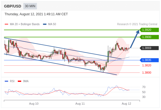
Task: Click the red 9MA legend swatch
Action: (x=20, y=81)
